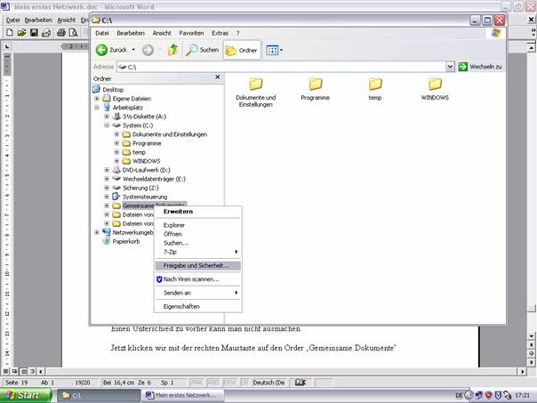Expand the DVD-Laufwerk (D:) tree node
The image size is (537, 403).
click(107, 169)
